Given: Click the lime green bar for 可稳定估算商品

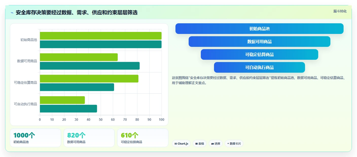Looking at the screenshot, I should coord(89,78).
